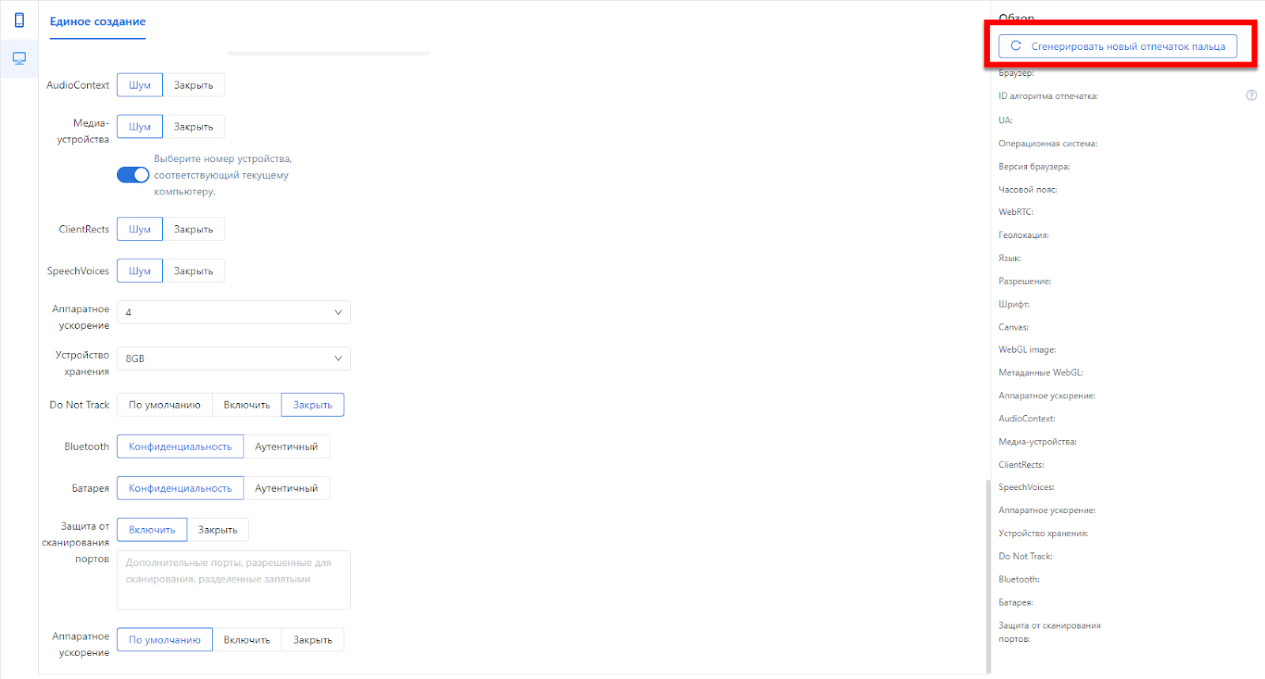Set AudioContext to Шум
Viewport: 1265px width, 679px height.
point(140,85)
